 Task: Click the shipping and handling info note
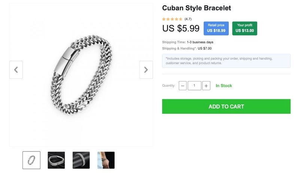(226, 61)
